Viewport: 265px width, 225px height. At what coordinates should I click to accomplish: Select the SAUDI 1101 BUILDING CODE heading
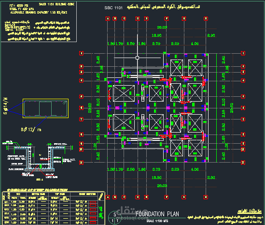56,4
